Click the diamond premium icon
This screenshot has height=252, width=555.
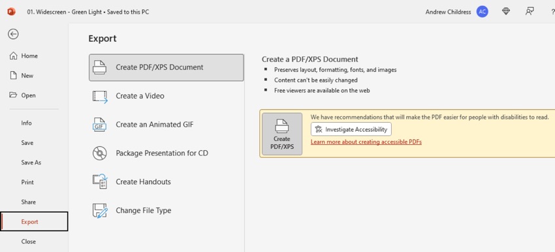pyautogui.click(x=506, y=12)
